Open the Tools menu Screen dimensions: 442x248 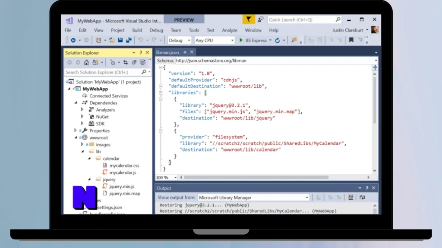[194, 30]
